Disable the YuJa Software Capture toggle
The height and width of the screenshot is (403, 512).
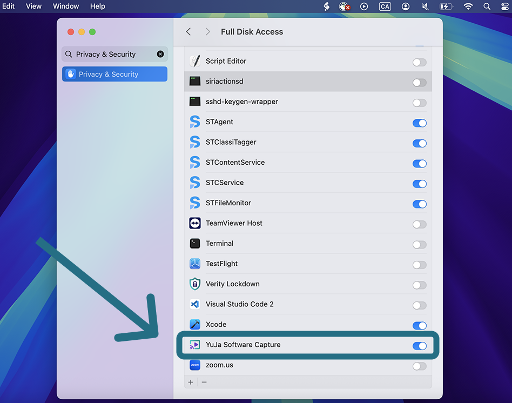(x=420, y=346)
